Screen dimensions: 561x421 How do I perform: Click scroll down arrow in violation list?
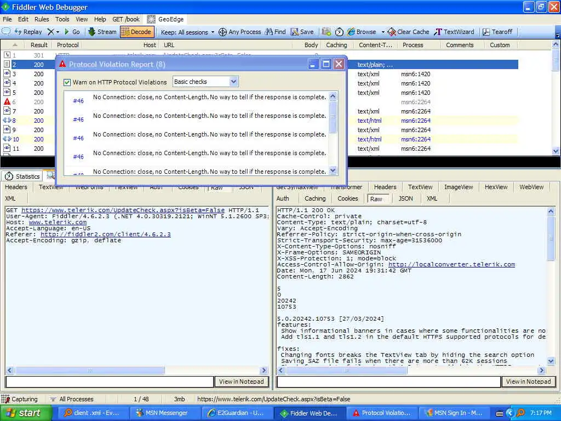[333, 170]
